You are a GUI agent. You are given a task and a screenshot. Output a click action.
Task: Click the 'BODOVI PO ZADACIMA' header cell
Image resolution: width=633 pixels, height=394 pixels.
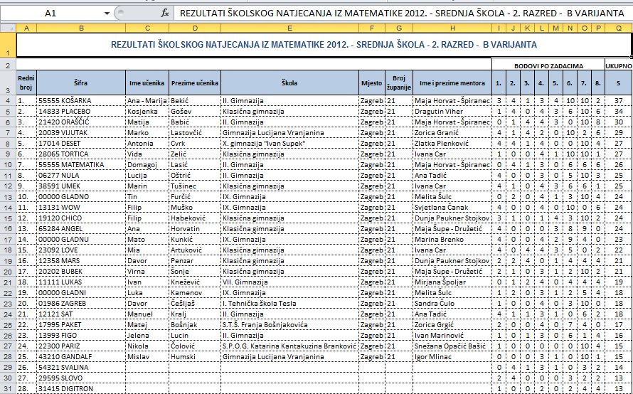click(x=548, y=65)
